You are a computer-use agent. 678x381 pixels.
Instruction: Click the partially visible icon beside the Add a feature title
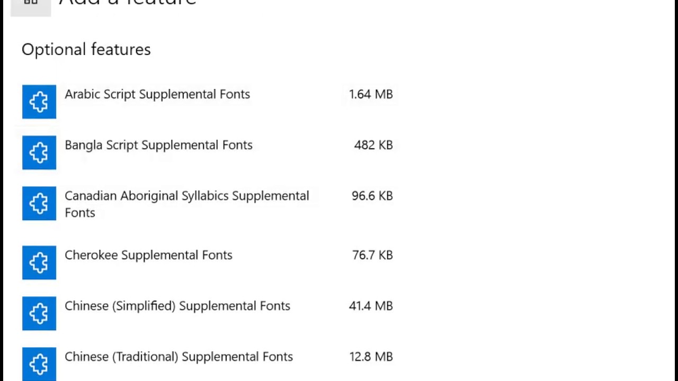(x=31, y=6)
